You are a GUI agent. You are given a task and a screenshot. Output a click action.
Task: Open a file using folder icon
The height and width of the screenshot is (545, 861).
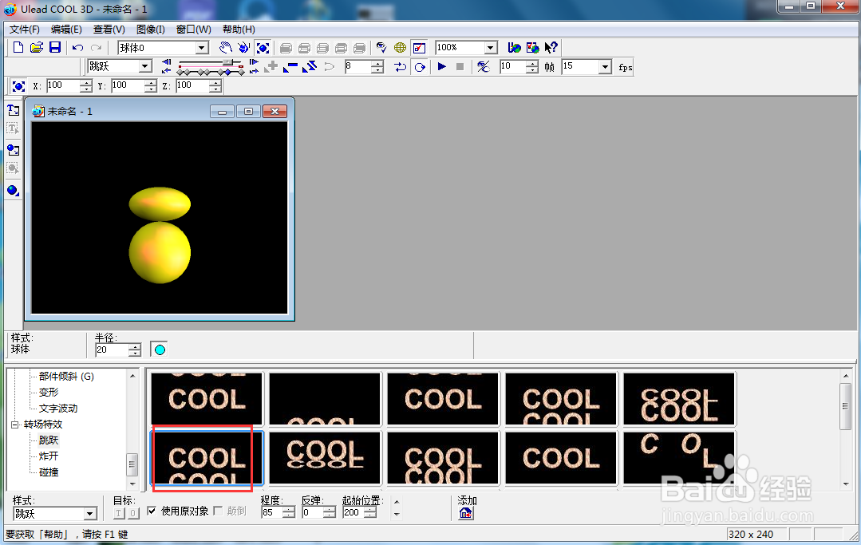point(36,48)
